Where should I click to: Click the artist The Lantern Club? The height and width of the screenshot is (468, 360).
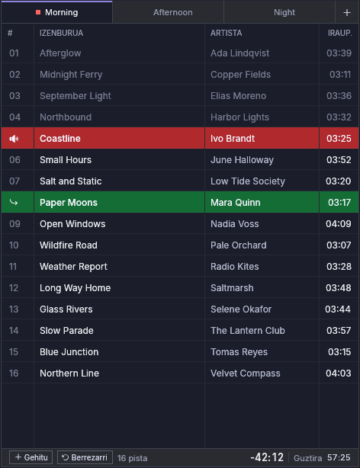click(248, 330)
